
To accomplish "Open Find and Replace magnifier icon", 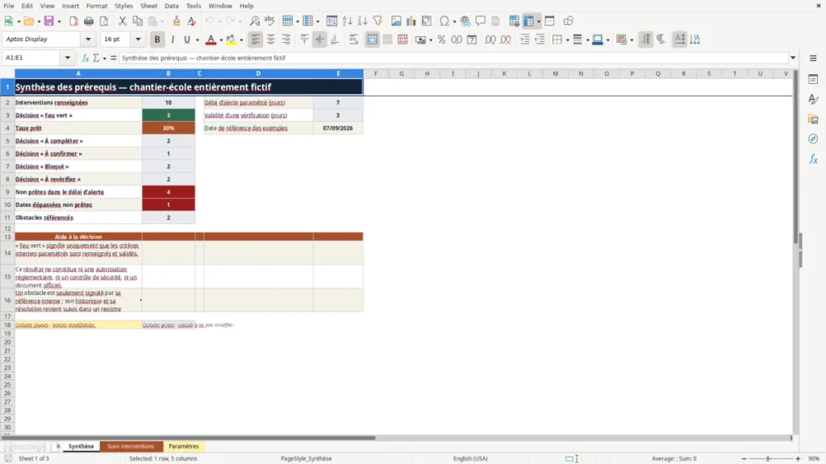I will pos(254,21).
